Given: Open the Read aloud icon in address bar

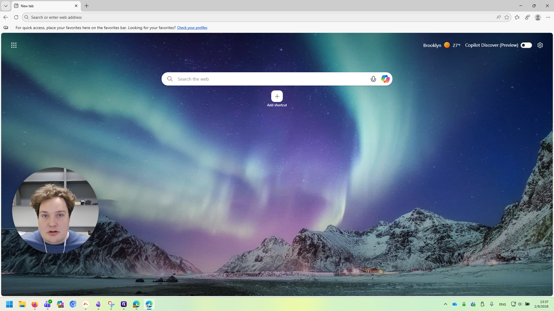Looking at the screenshot, I should coord(499,17).
